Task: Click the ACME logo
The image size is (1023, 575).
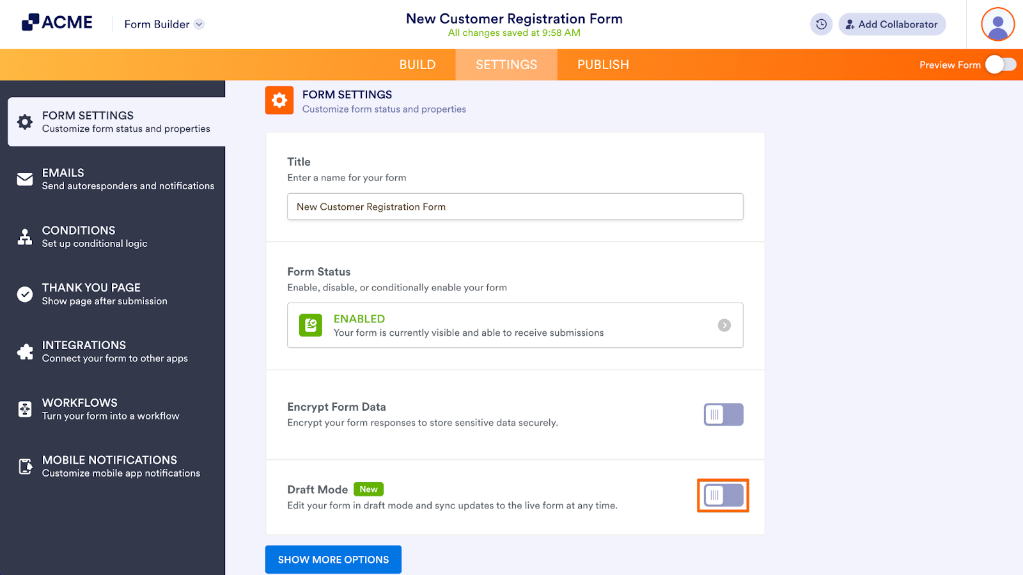Action: tap(56, 21)
